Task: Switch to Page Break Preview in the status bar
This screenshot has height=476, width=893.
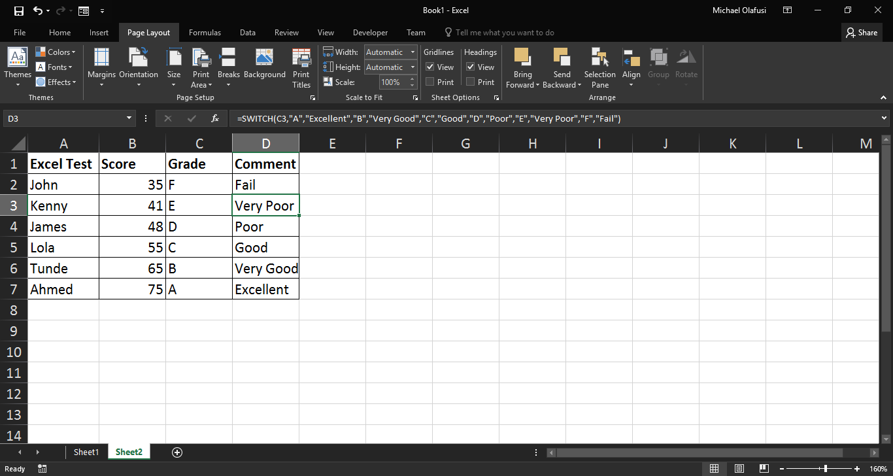Action: tap(764, 469)
